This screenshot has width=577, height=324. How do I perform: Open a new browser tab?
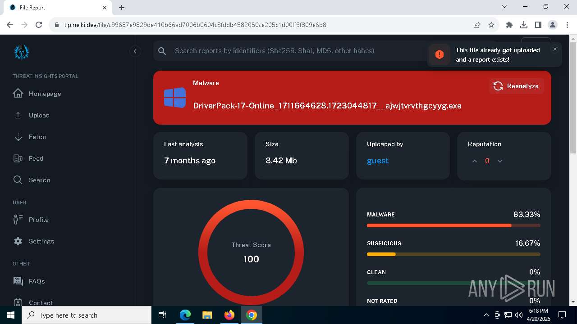(122, 8)
